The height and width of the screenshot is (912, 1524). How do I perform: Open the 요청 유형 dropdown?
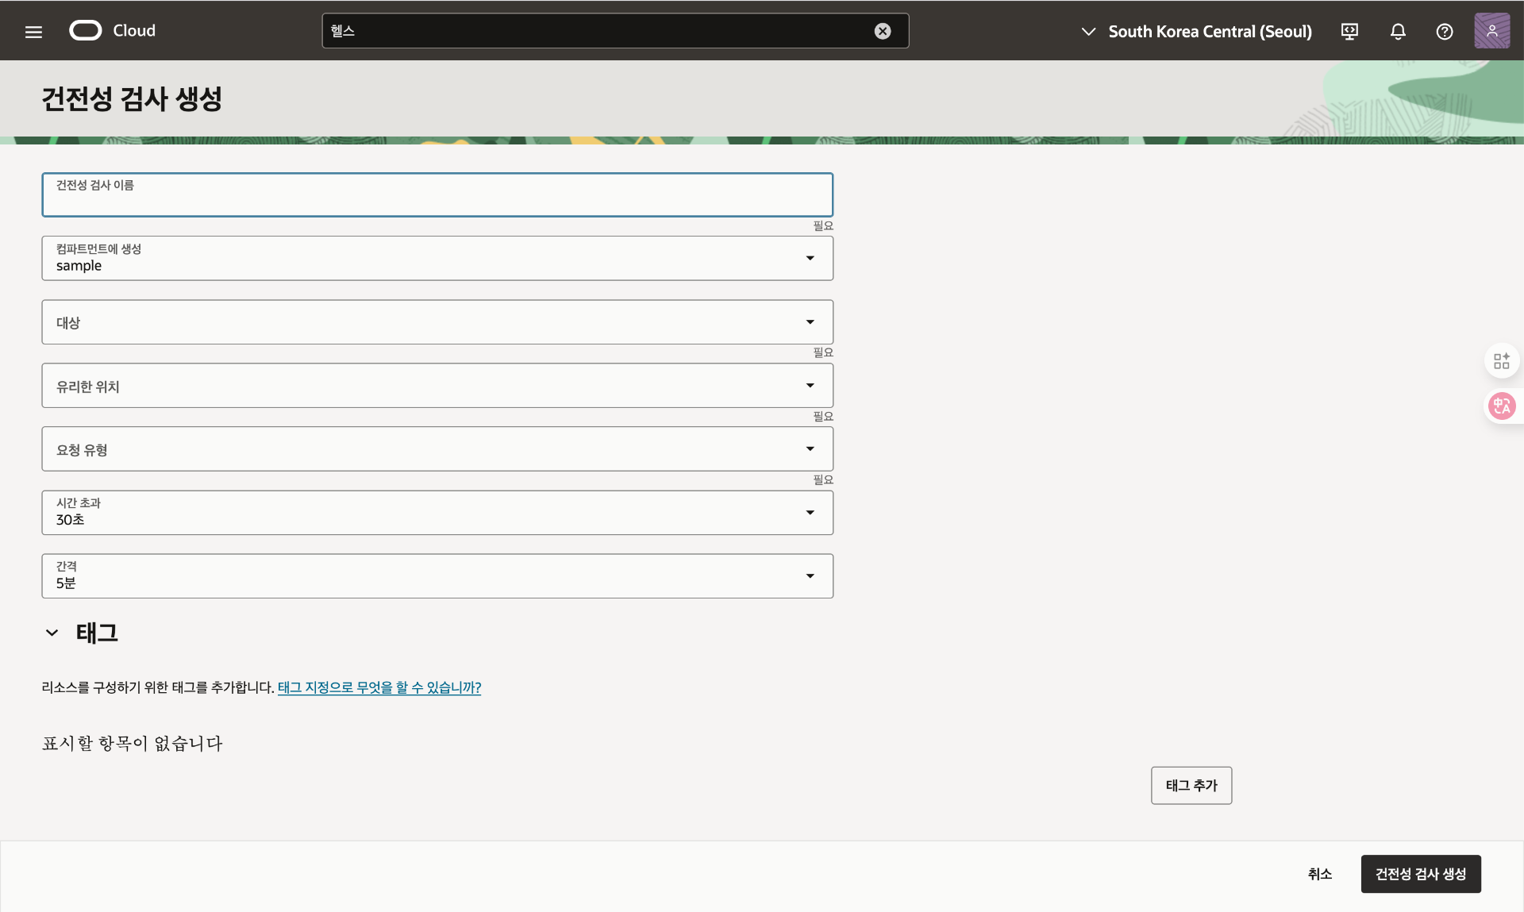click(437, 449)
